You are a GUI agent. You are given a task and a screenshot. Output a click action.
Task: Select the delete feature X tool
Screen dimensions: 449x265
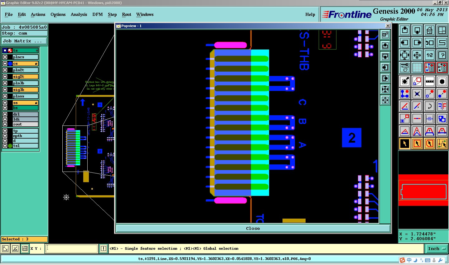(x=417, y=94)
